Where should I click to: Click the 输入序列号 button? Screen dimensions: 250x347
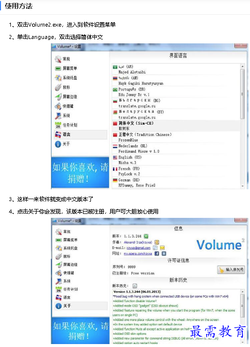pyautogui.click(x=231, y=270)
